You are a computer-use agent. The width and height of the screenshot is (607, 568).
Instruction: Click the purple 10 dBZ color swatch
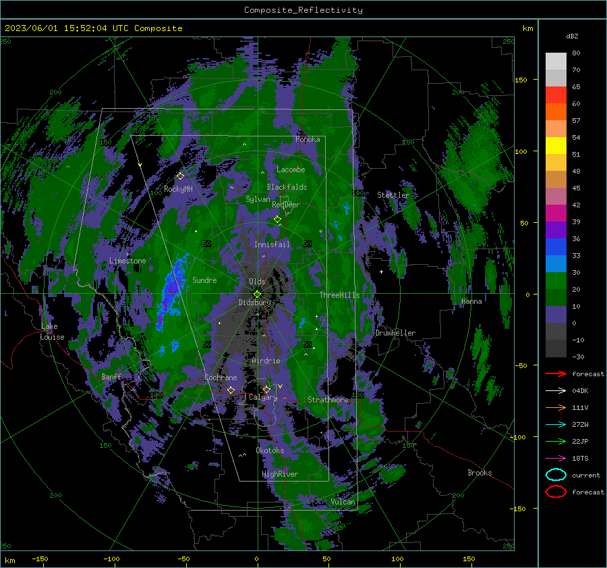(556, 314)
